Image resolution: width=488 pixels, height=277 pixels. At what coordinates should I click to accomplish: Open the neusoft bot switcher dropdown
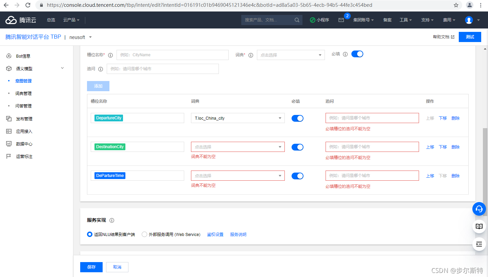(x=81, y=37)
